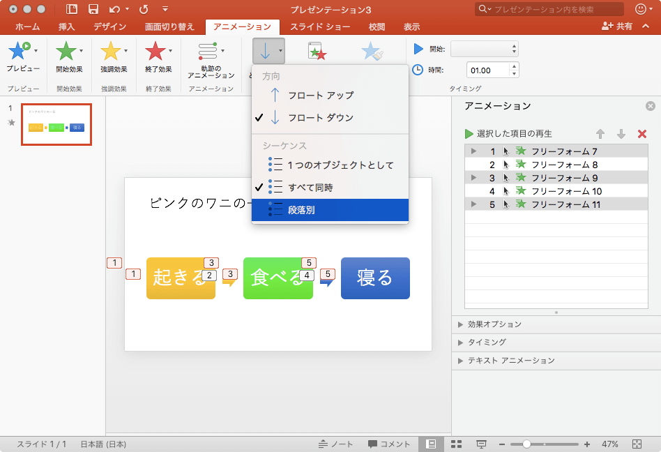The image size is (661, 452).
Task: Click the Effect Options arrow button
Action: [x=268, y=51]
